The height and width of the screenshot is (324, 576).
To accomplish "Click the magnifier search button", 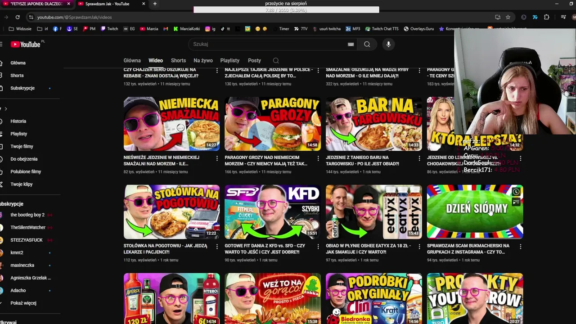I will tap(367, 44).
